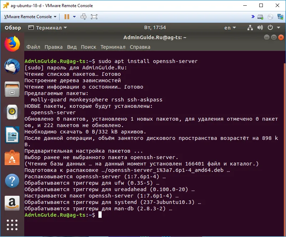Open the Вид menu in the terminal
The image size is (286, 237).
click(72, 47)
